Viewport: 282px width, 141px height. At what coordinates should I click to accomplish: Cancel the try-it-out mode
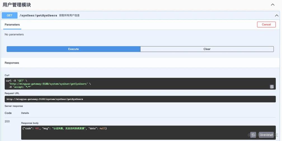click(x=266, y=24)
